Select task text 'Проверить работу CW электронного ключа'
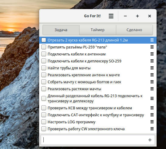Viewport: 166px width, 149px height. click(x=86, y=129)
